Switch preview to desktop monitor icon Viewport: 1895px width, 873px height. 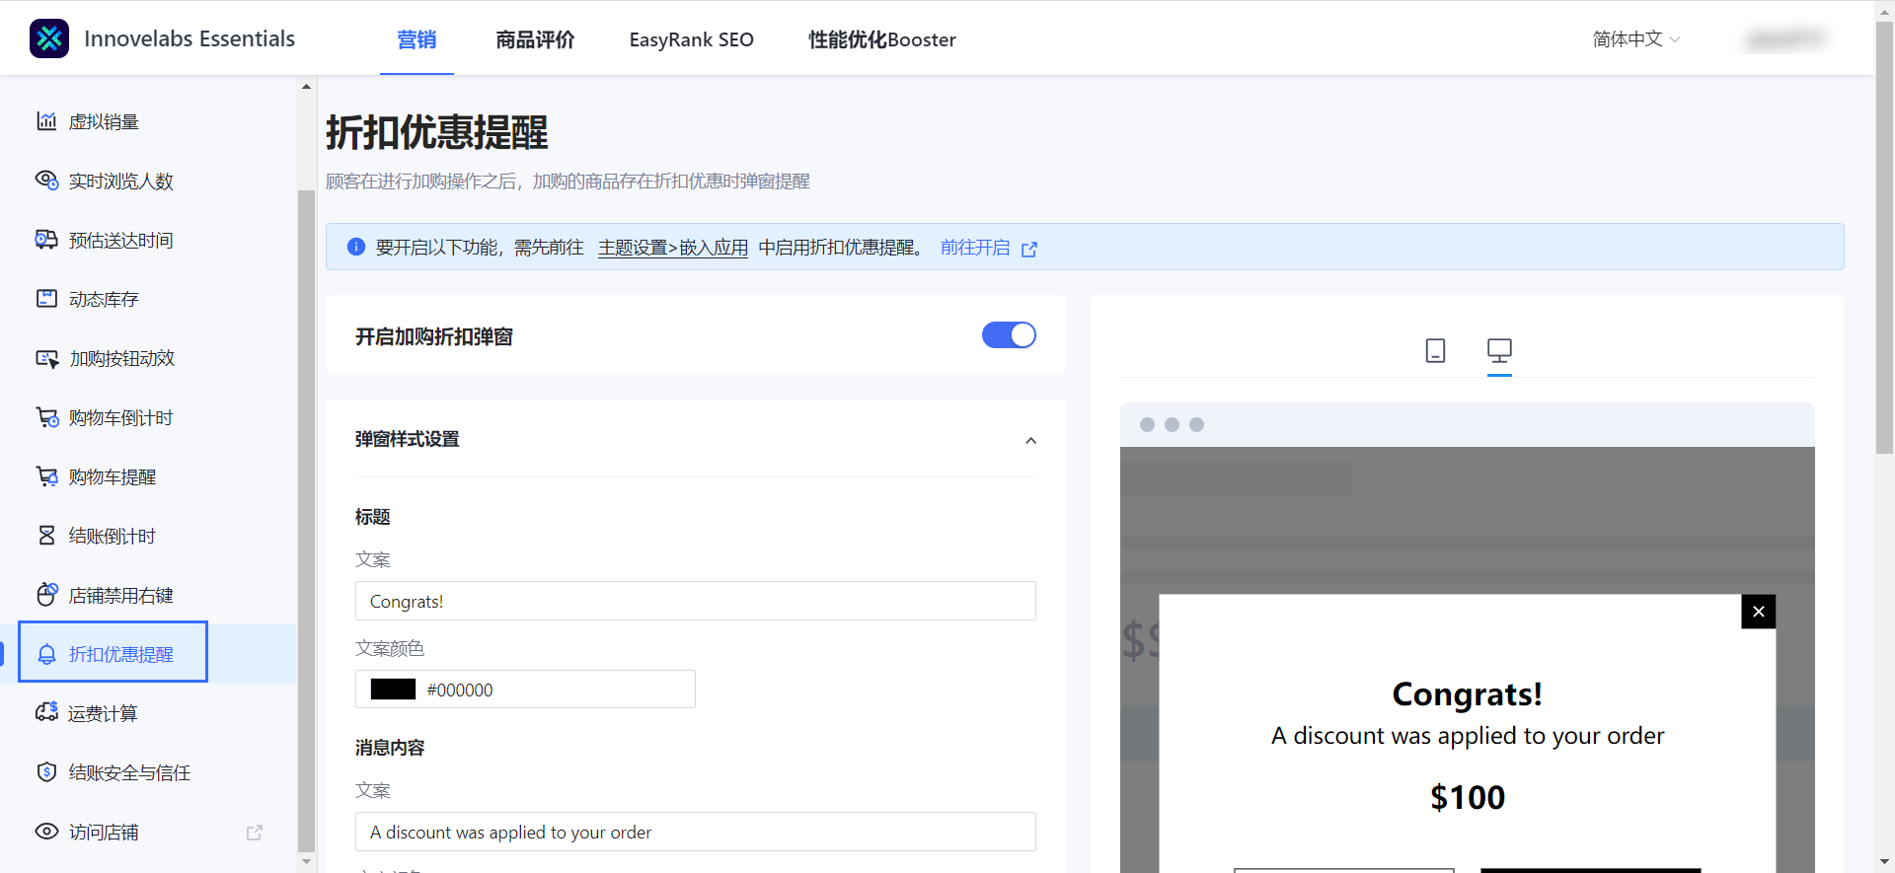[x=1499, y=350]
